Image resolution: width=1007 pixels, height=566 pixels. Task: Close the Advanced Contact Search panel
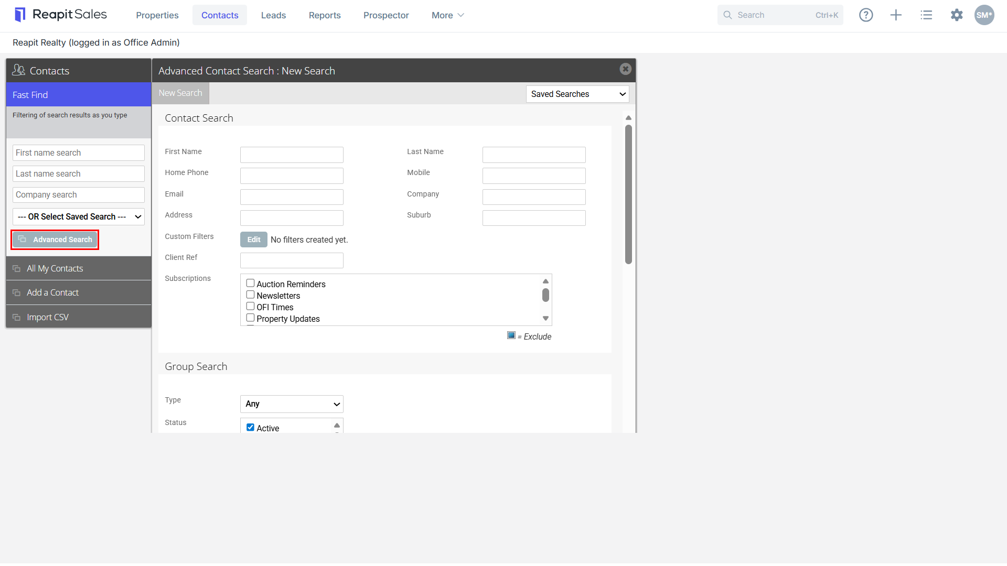(x=625, y=69)
